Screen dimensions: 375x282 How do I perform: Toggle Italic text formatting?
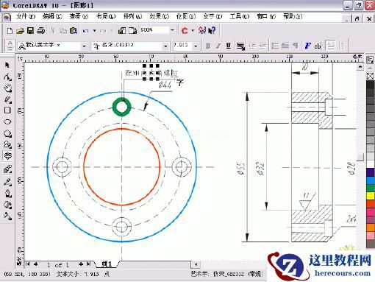(x=218, y=46)
